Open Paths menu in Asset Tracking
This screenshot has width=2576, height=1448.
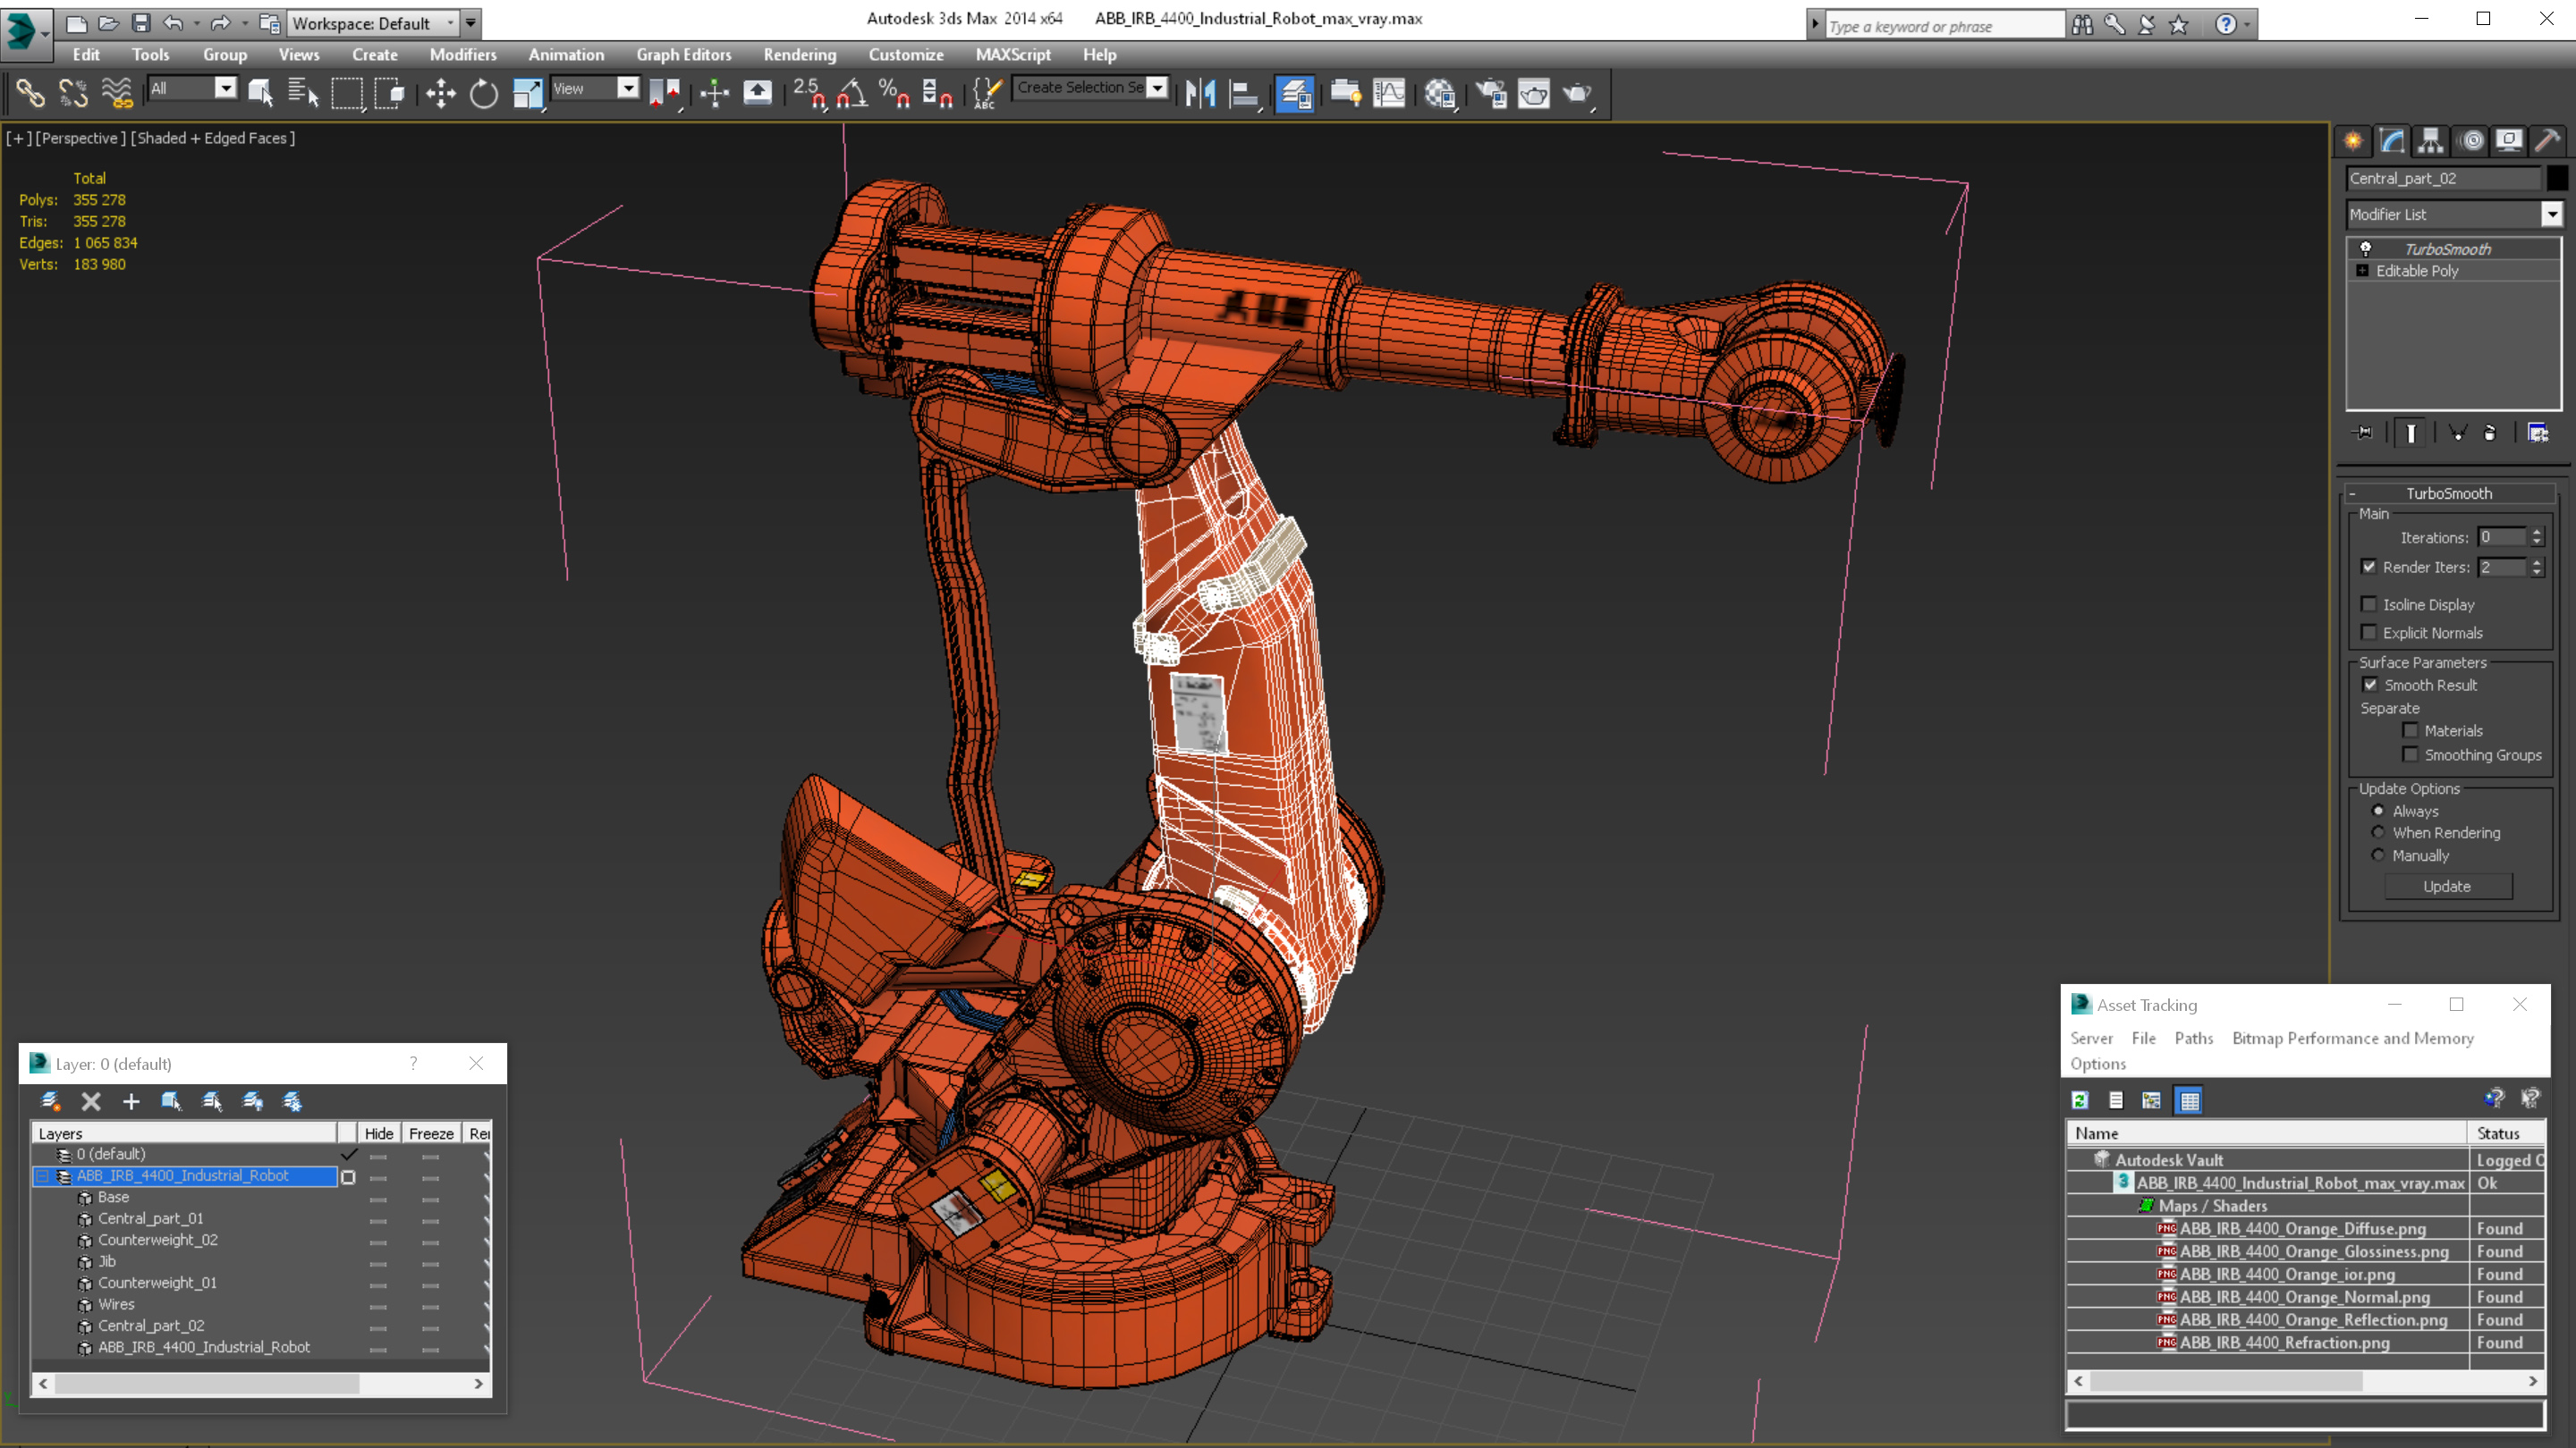[2194, 1039]
